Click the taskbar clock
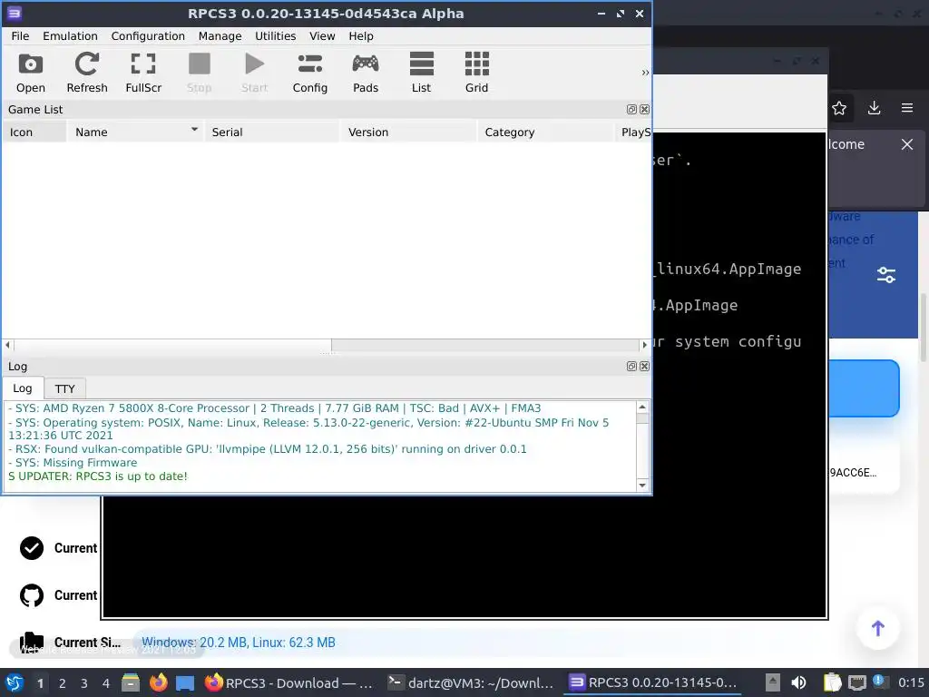 tap(911, 682)
